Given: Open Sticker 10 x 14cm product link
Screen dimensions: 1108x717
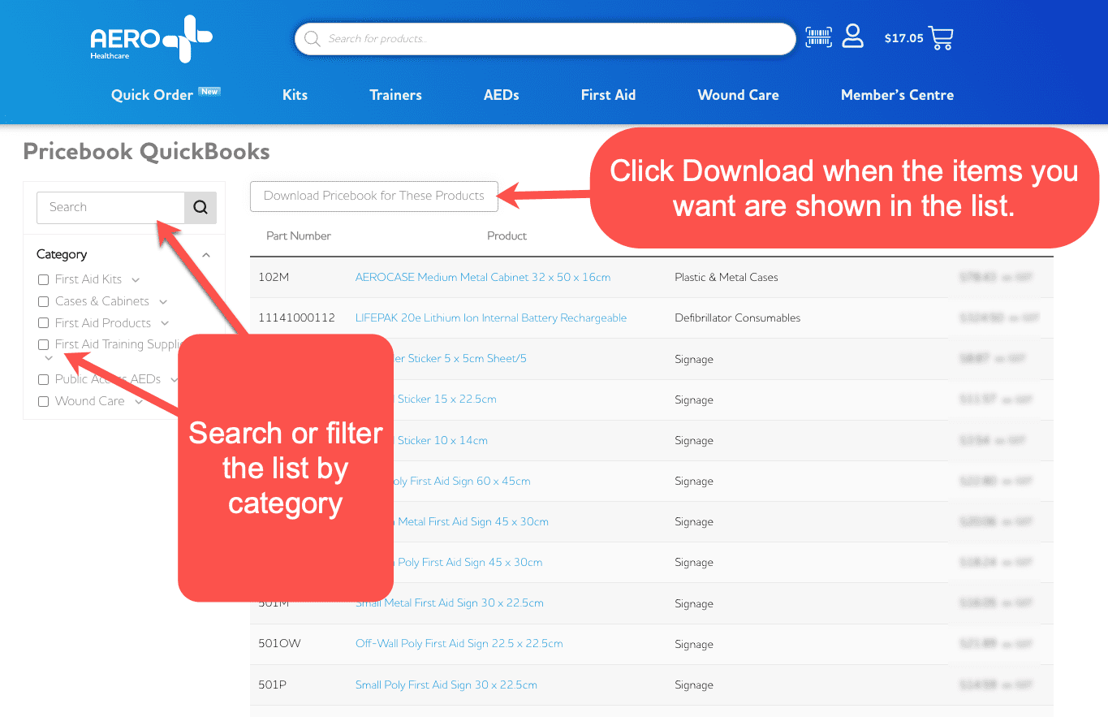Looking at the screenshot, I should point(441,440).
